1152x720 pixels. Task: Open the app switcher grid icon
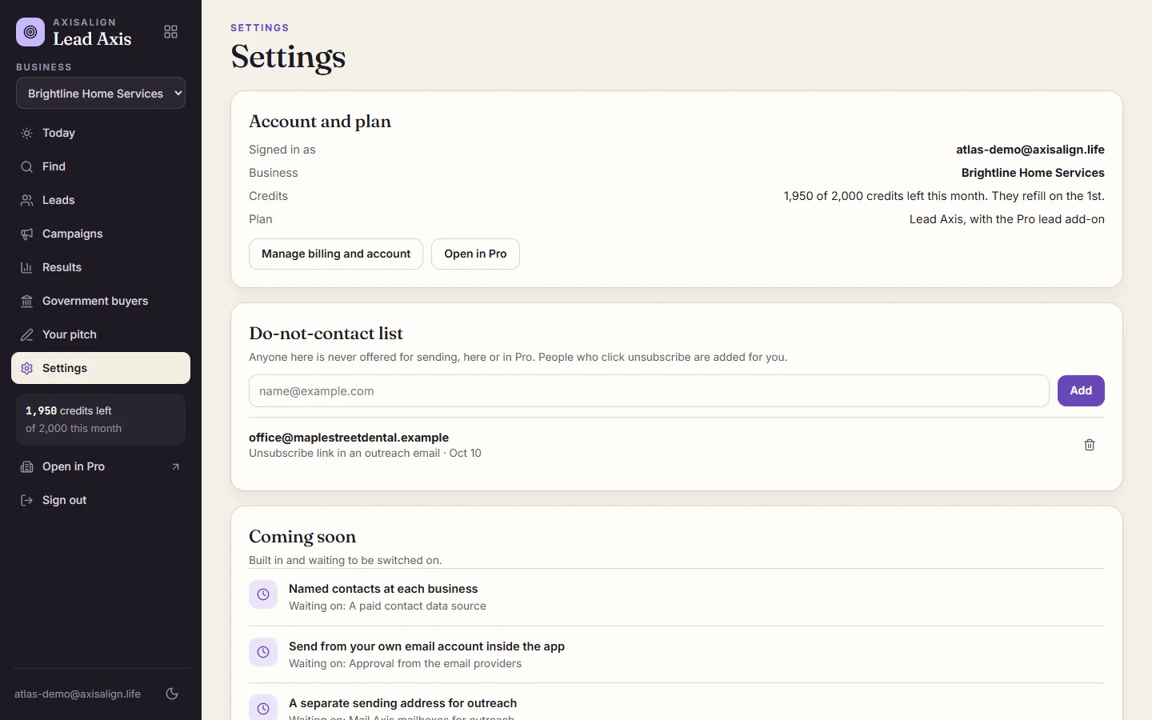170,32
